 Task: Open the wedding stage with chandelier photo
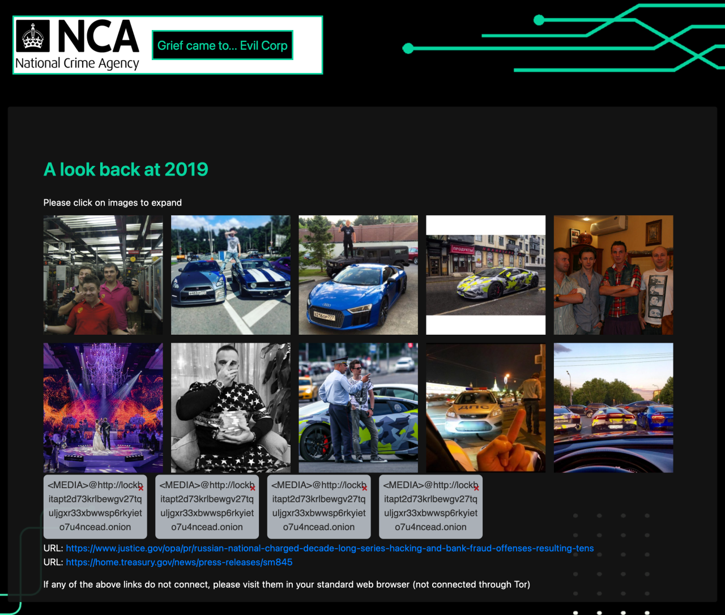(x=103, y=408)
